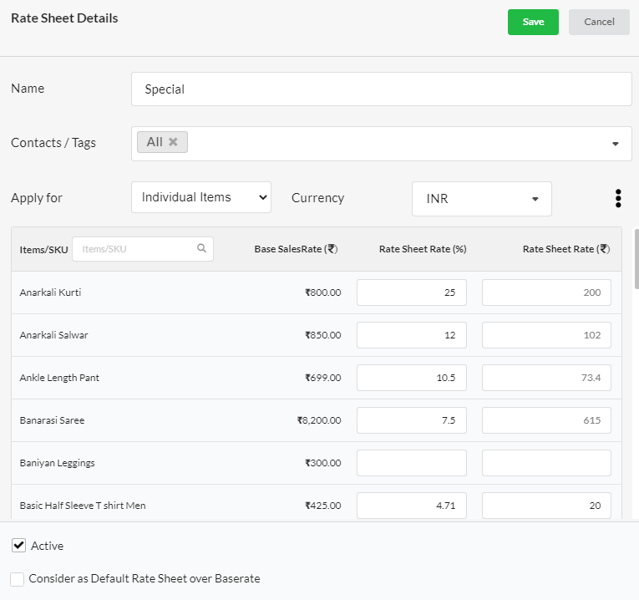Screen dimensions: 639x600
Task: Click the Rate Sheet Rate (%) column header
Action: pyautogui.click(x=423, y=249)
